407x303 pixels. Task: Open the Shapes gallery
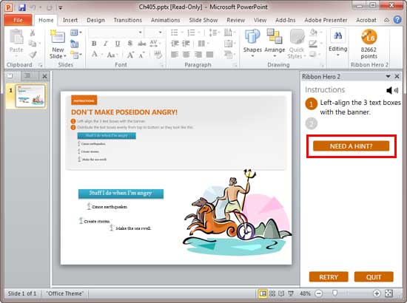[252, 43]
